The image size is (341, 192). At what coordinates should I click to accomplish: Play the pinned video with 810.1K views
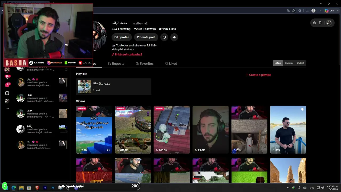(133, 130)
